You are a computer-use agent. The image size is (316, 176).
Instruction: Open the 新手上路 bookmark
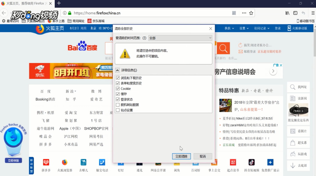point(56,21)
